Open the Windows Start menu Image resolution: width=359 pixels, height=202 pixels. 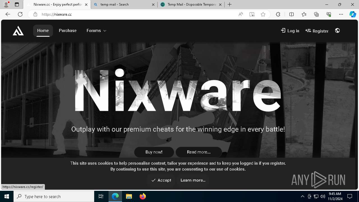pyautogui.click(x=7, y=196)
